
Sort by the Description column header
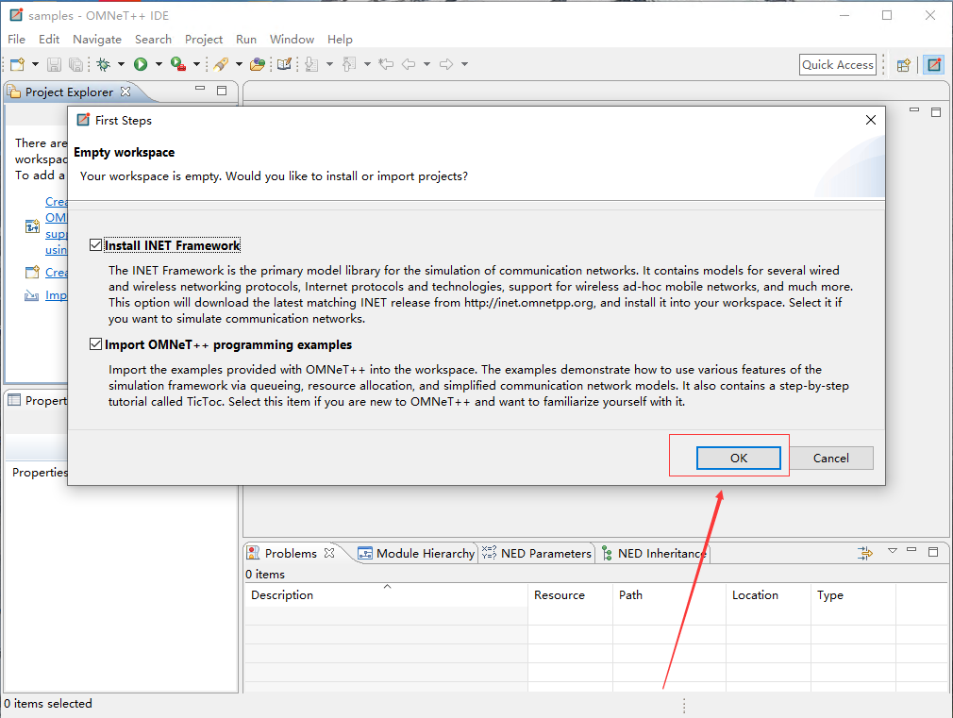coord(387,595)
